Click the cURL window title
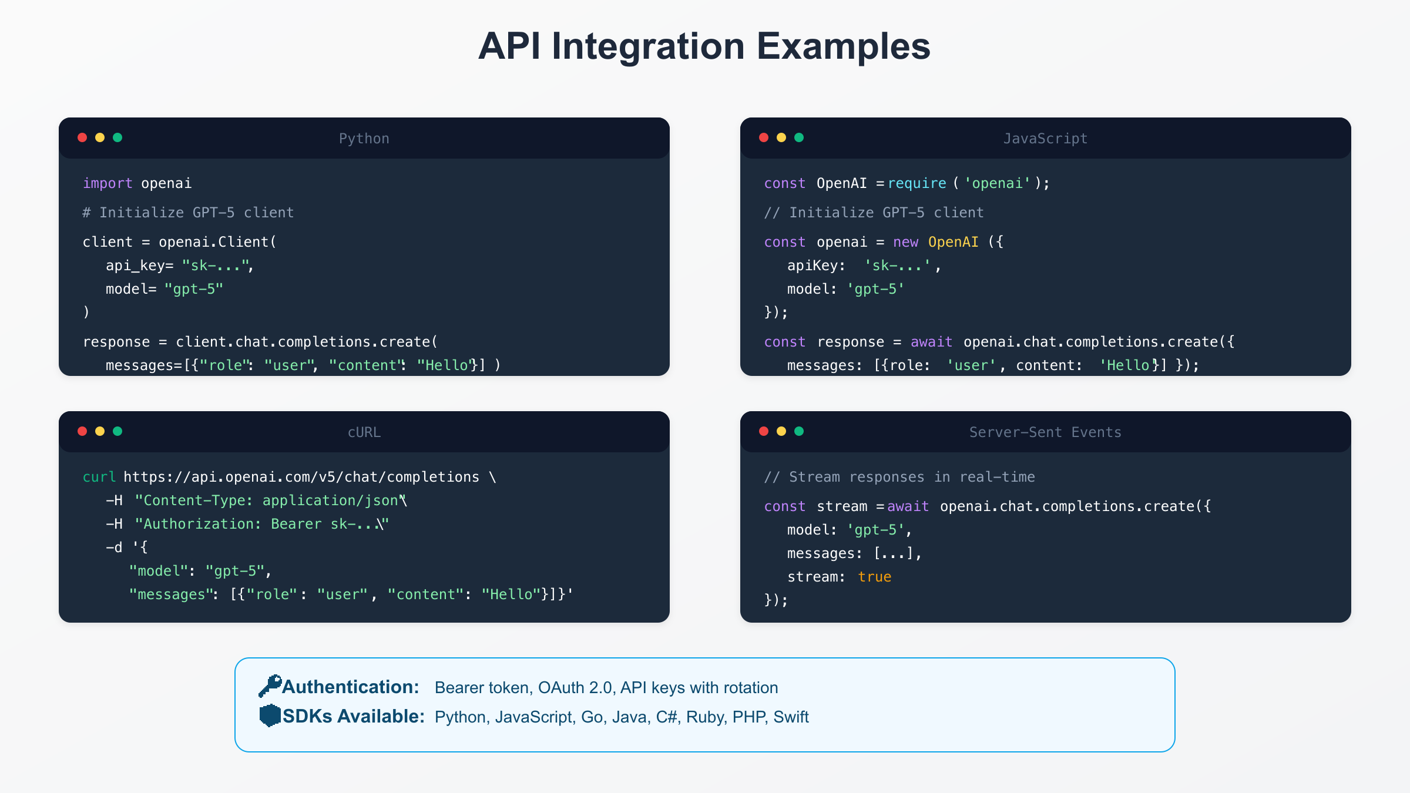Image resolution: width=1410 pixels, height=793 pixels. [x=364, y=432]
